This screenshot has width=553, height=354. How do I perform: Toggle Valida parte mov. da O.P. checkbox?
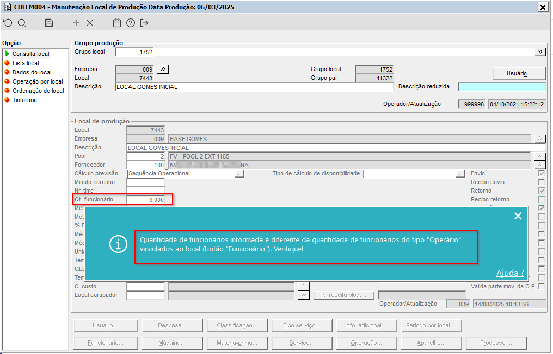click(x=542, y=286)
